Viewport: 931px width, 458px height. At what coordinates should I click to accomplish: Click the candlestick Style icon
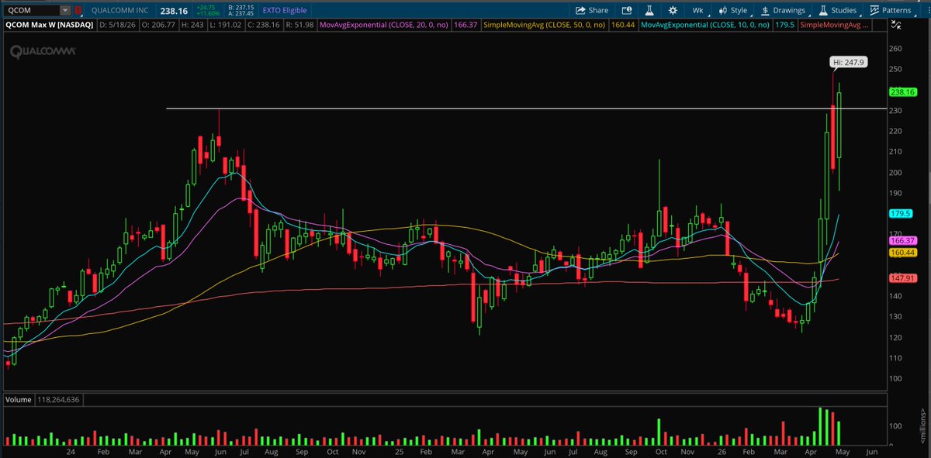coord(722,11)
